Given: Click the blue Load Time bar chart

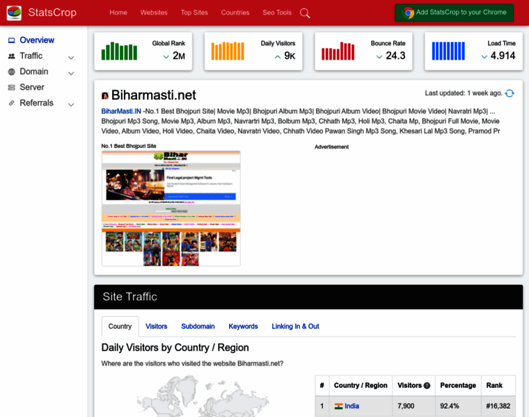Looking at the screenshot, I should coord(448,51).
